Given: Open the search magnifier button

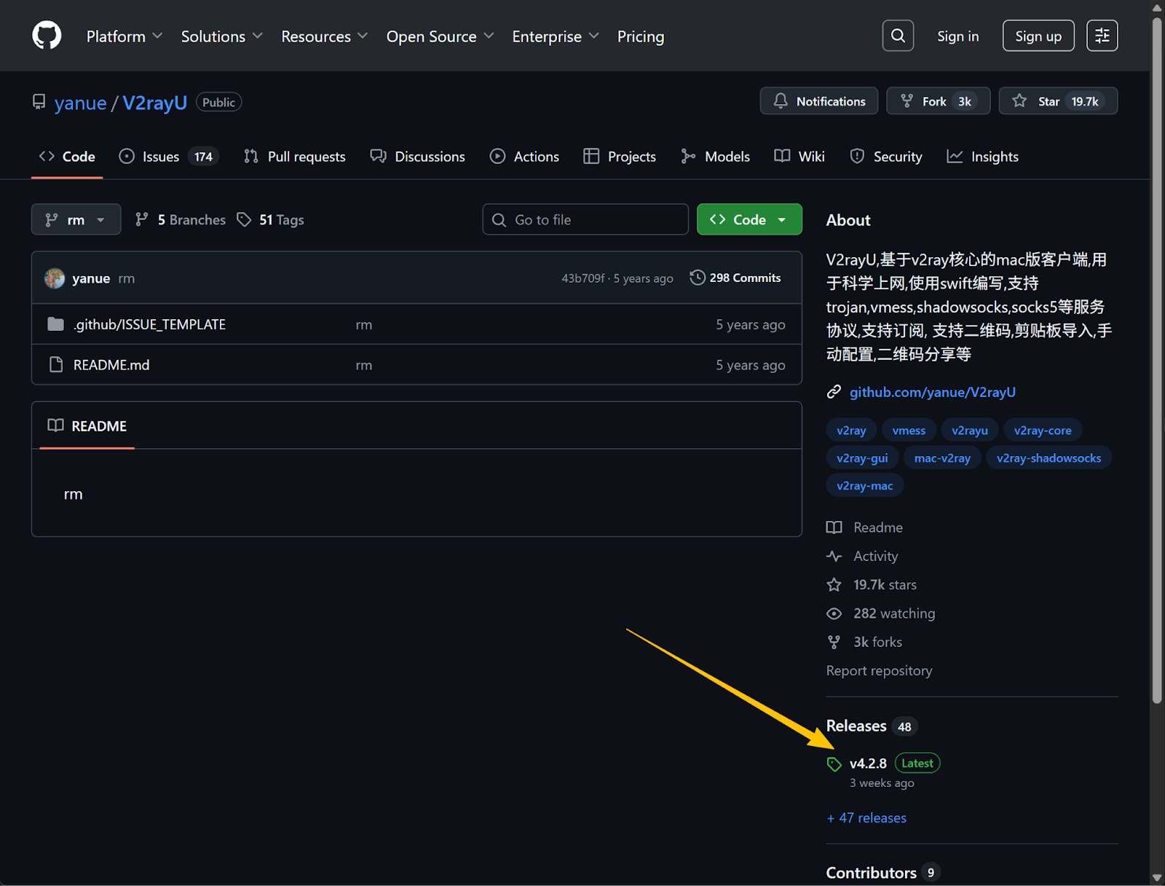Looking at the screenshot, I should click(x=898, y=36).
